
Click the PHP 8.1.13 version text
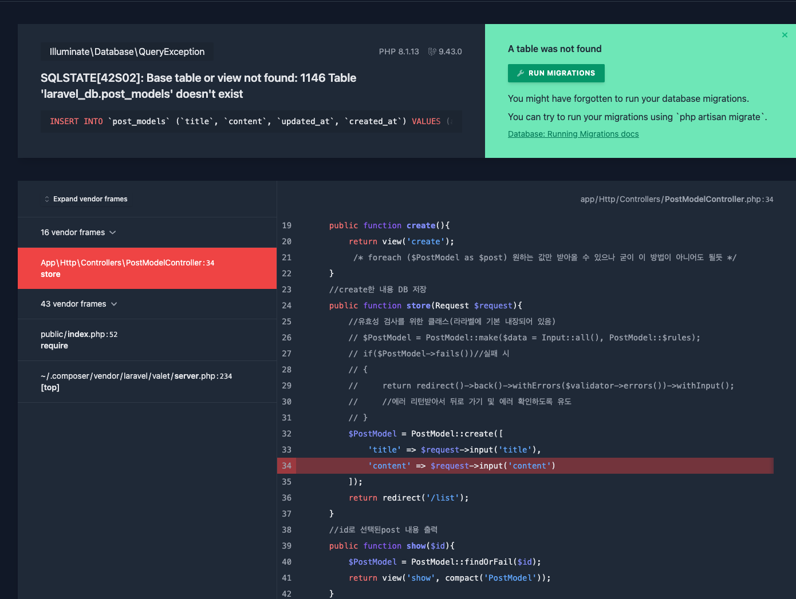point(399,51)
